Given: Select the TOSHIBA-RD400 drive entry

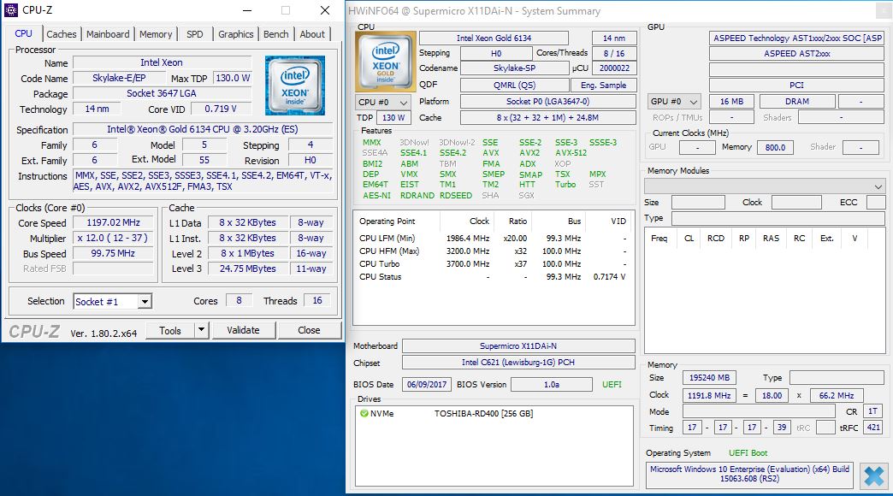Looking at the screenshot, I should (483, 414).
